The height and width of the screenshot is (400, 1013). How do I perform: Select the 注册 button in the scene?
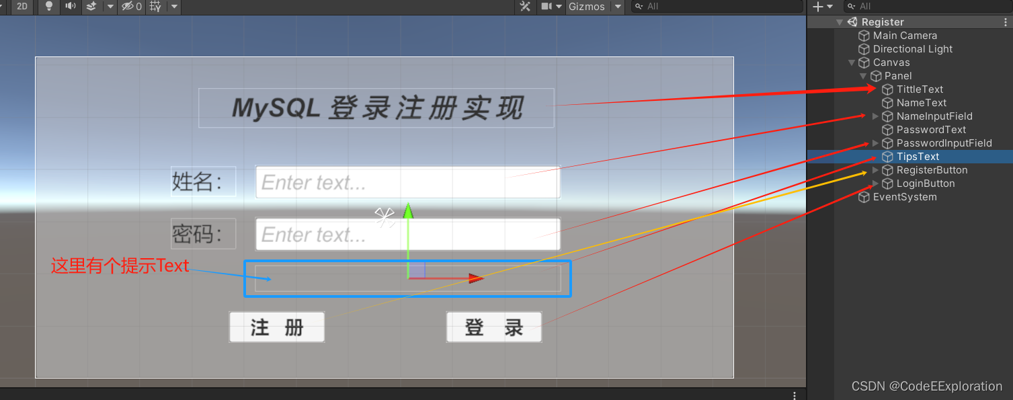pyautogui.click(x=277, y=327)
